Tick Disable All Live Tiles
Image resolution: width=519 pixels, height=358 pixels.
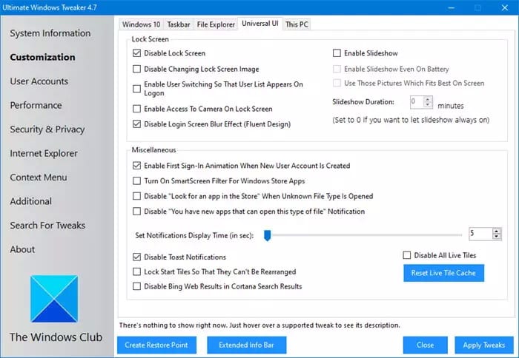click(406, 255)
